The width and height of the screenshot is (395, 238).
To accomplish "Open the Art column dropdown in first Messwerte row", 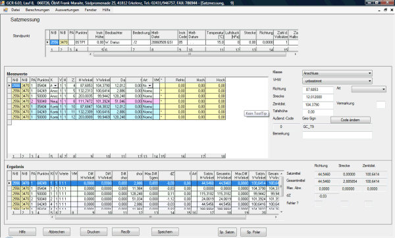I will [150, 86].
